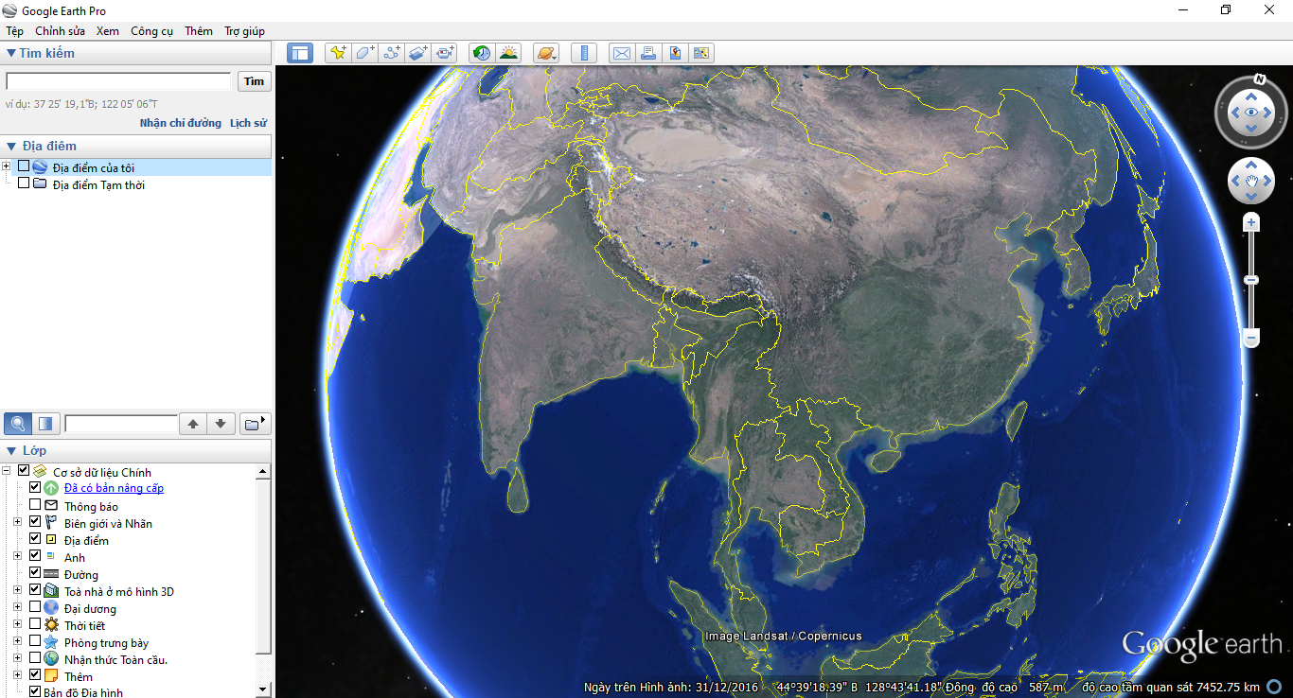Click the Tìm search button
Viewport: 1293px width, 698px height.
pyautogui.click(x=254, y=81)
